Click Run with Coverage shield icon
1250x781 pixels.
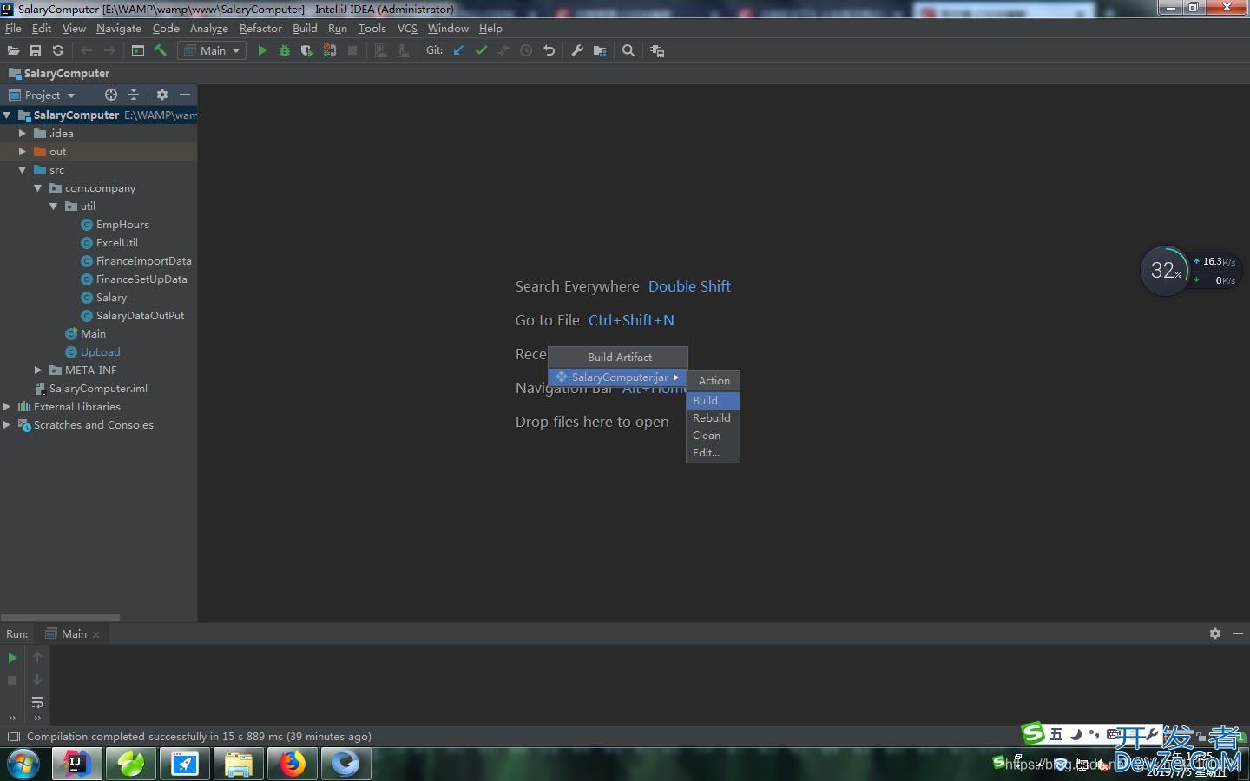pos(306,50)
